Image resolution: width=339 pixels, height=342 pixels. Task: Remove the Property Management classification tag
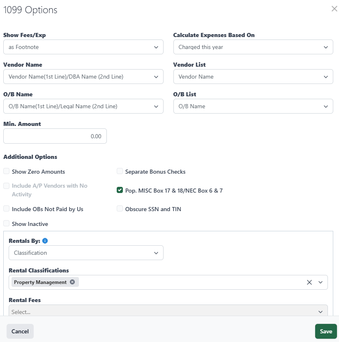[72, 282]
